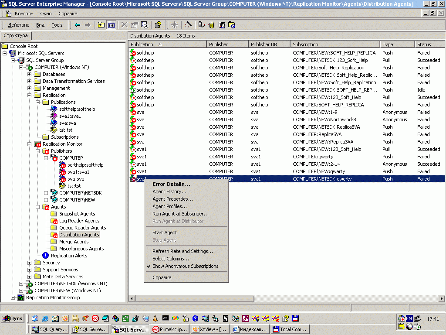
Task: Choose Select Columns from context menu
Action: point(171,259)
